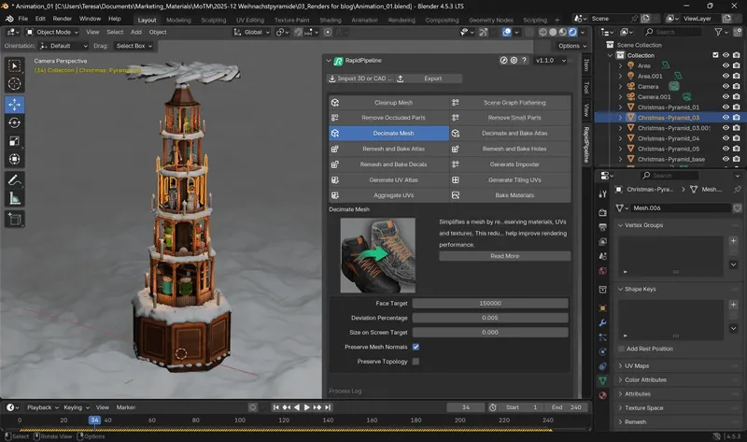Activate the Cursor tool

15,84
